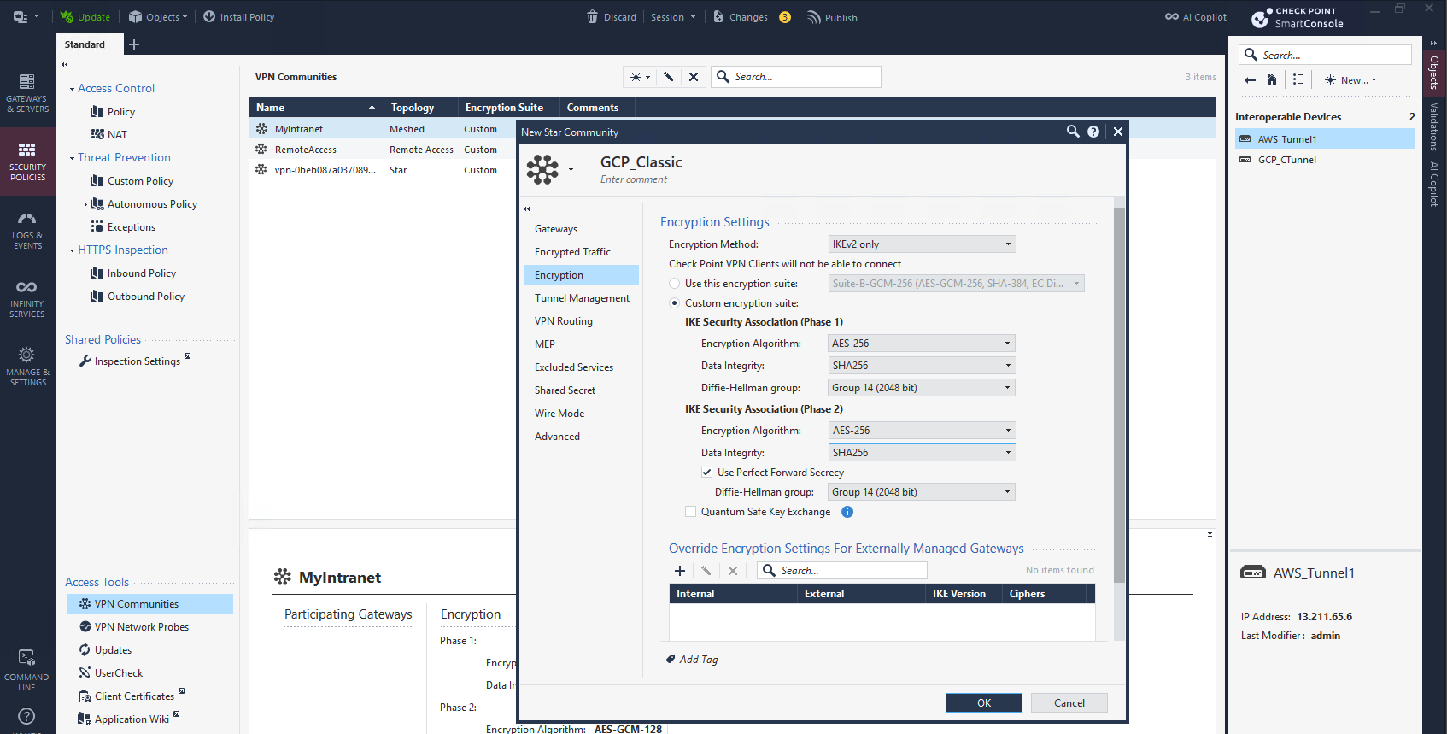Click the dialog's vertical scrollbar

[1119, 393]
